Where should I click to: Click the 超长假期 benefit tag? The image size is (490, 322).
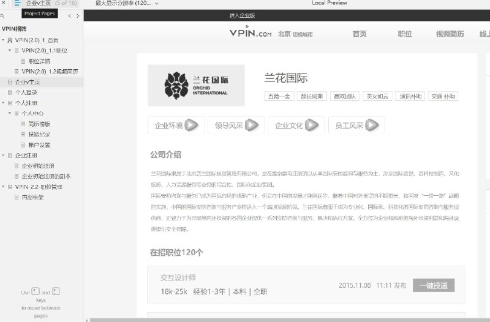(312, 96)
